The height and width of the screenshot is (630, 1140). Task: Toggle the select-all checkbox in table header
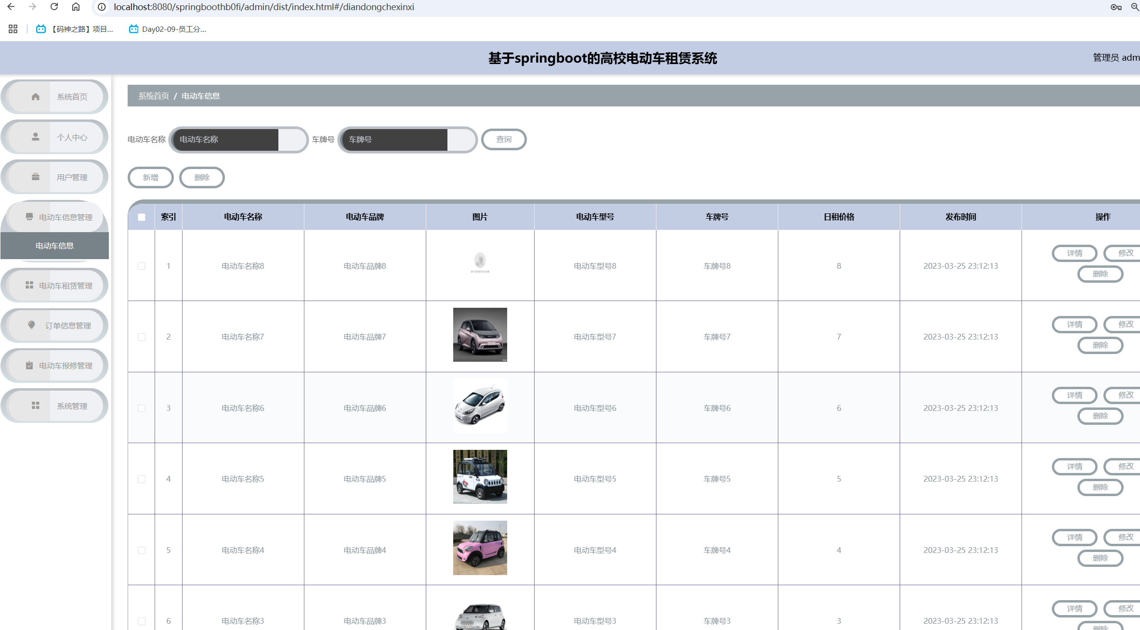(142, 217)
